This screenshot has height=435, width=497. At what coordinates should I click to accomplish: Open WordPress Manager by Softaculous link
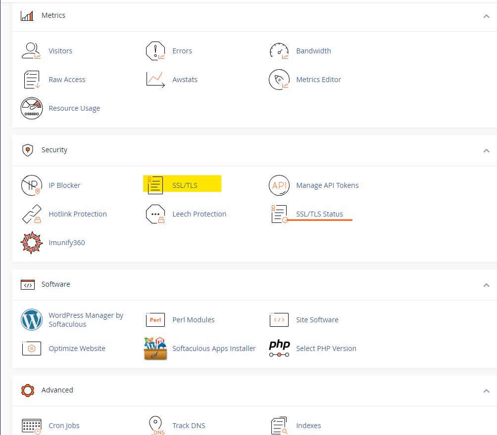86,320
